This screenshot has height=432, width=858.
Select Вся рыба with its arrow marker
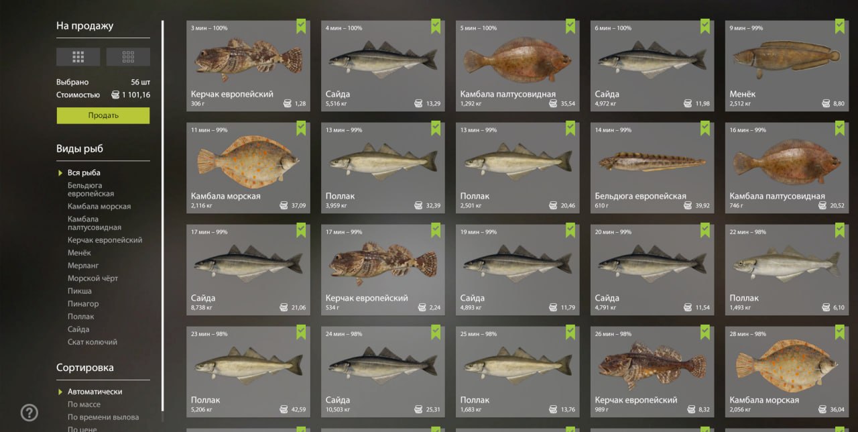click(x=80, y=172)
